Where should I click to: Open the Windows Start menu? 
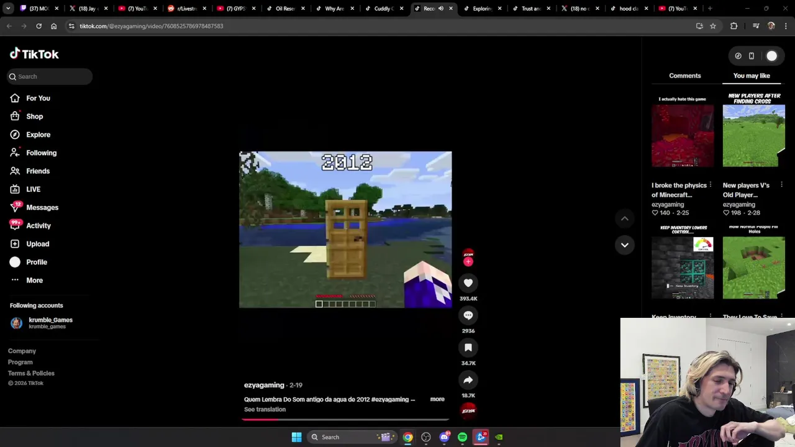pos(296,437)
